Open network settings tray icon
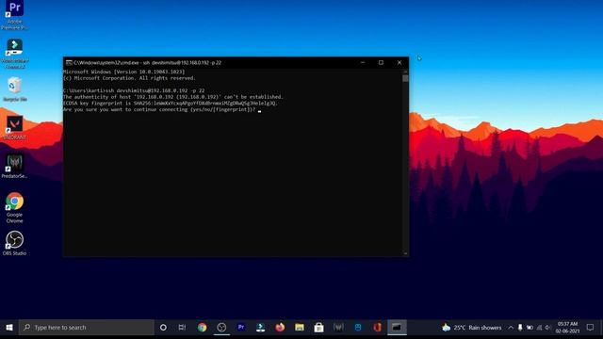This screenshot has height=339, width=603. (539, 328)
